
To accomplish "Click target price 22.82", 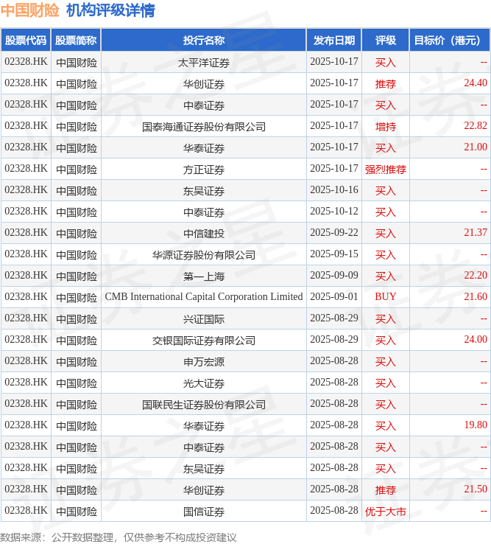I will click(x=476, y=125).
